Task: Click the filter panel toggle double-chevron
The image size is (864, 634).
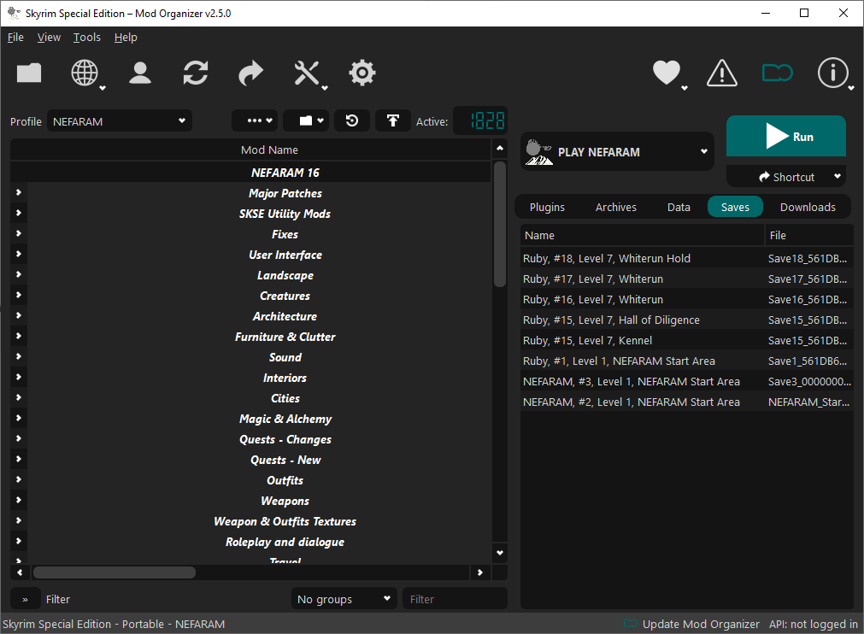Action: 26,599
